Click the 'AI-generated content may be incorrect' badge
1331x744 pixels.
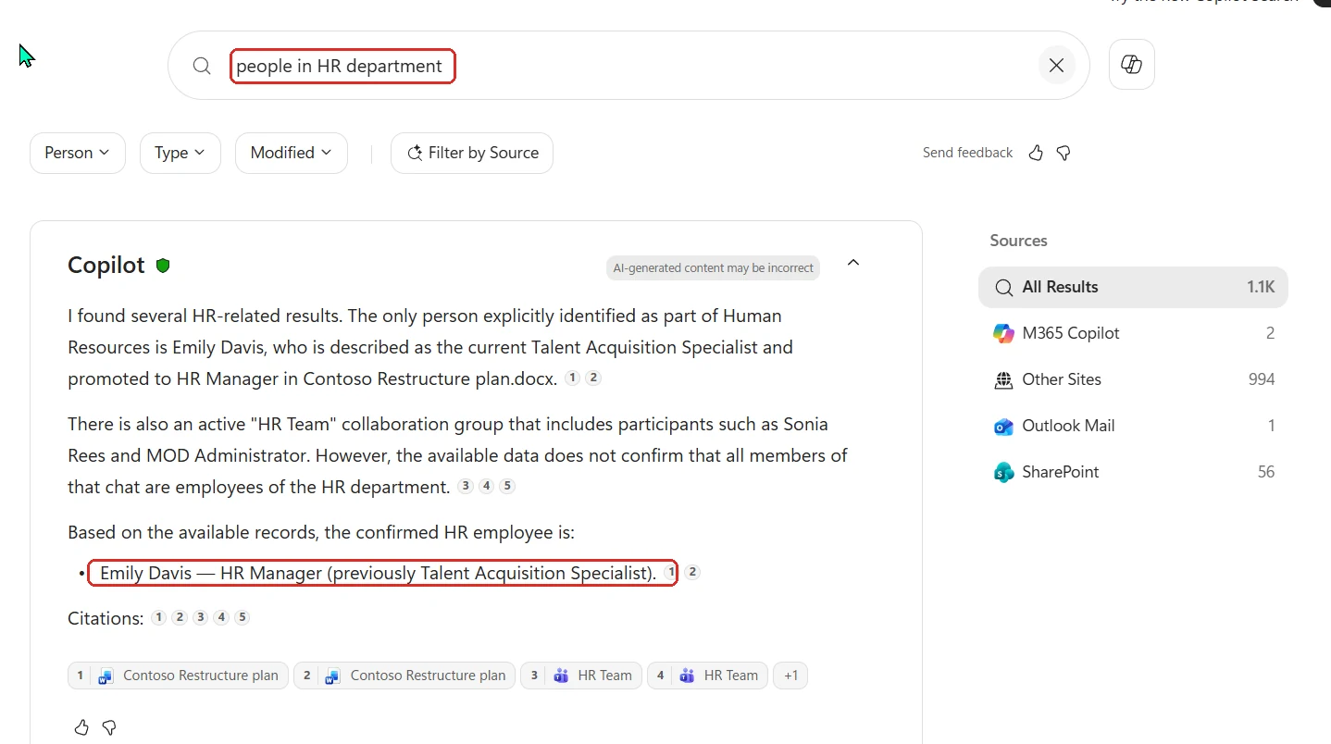pos(713,267)
